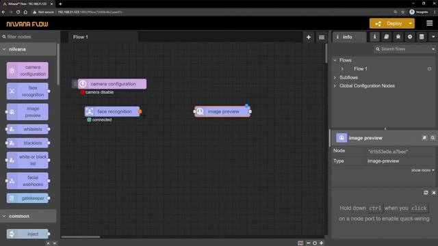This screenshot has height=246, width=438.
Task: Click face recognition node's orange output port
Action: 140,111
